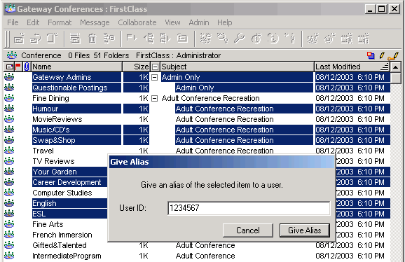Open the File menu

coord(13,22)
